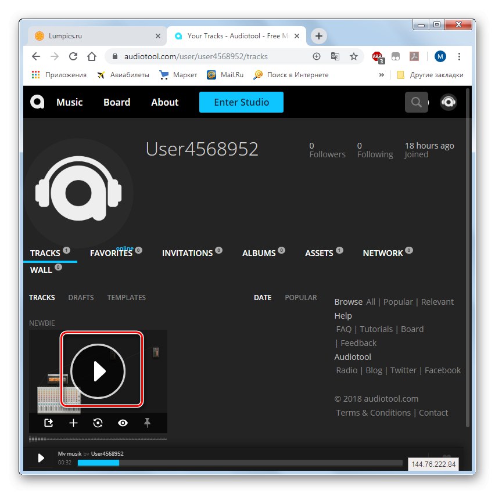495x494 pixels.
Task: Open the PDF extension icon
Action: pyautogui.click(x=414, y=56)
